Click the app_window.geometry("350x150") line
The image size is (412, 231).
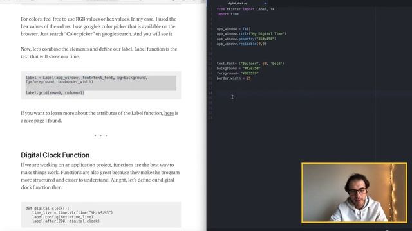[x=247, y=38]
